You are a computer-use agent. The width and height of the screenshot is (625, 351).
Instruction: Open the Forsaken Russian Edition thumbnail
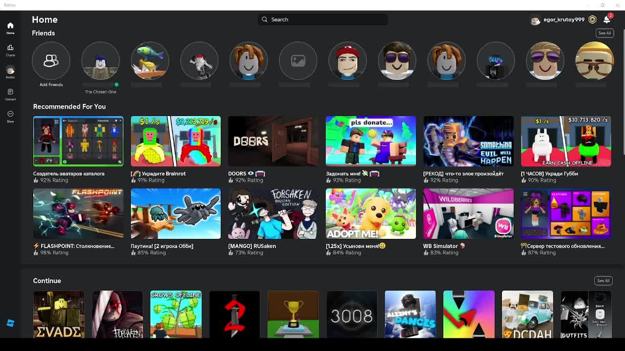coord(273,214)
